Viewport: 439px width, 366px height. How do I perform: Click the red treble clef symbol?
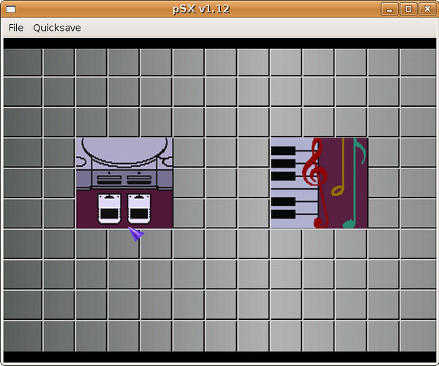(316, 183)
